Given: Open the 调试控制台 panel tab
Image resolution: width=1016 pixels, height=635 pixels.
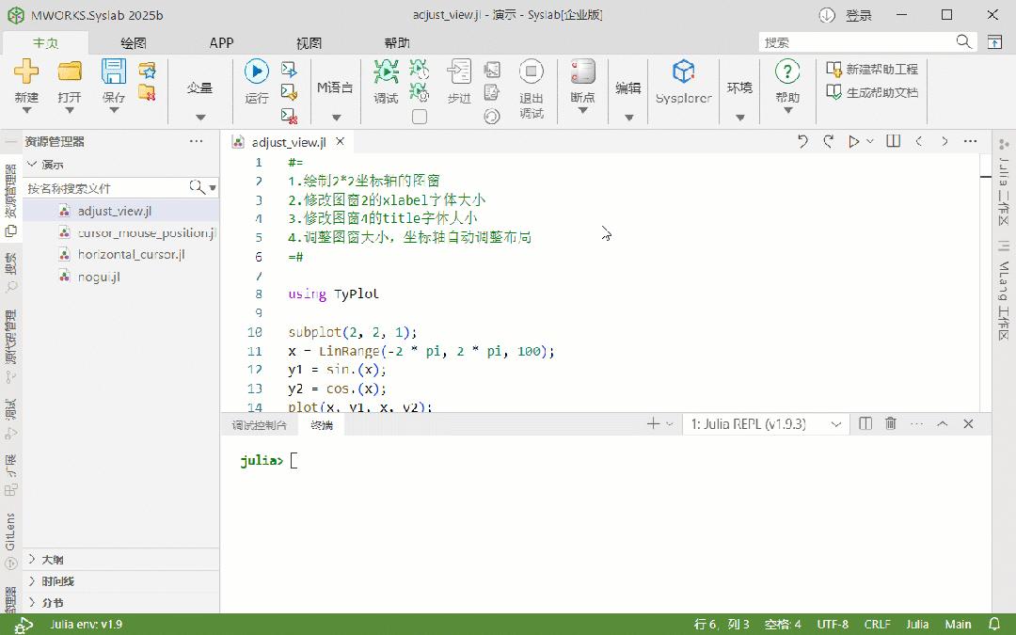Looking at the screenshot, I should pyautogui.click(x=262, y=423).
